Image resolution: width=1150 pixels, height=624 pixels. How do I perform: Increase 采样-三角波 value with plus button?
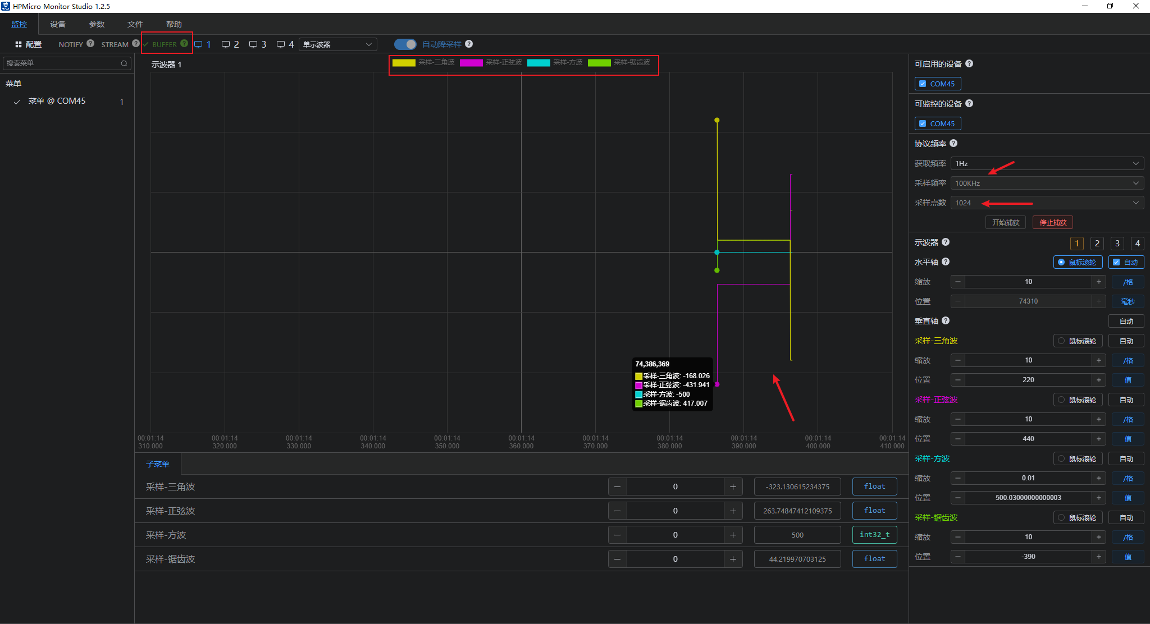pos(733,487)
